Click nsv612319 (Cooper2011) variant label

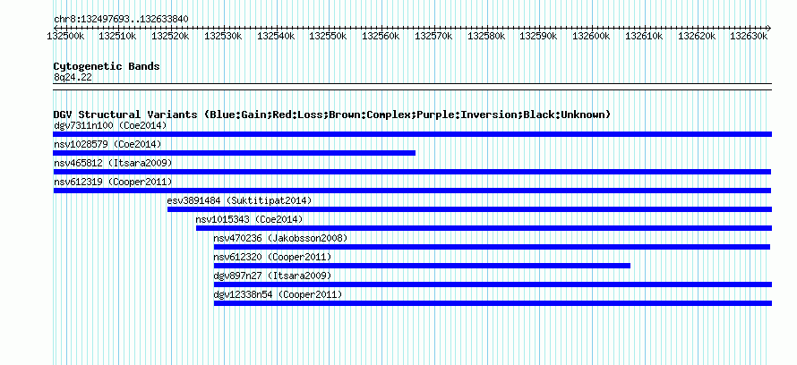coord(113,182)
